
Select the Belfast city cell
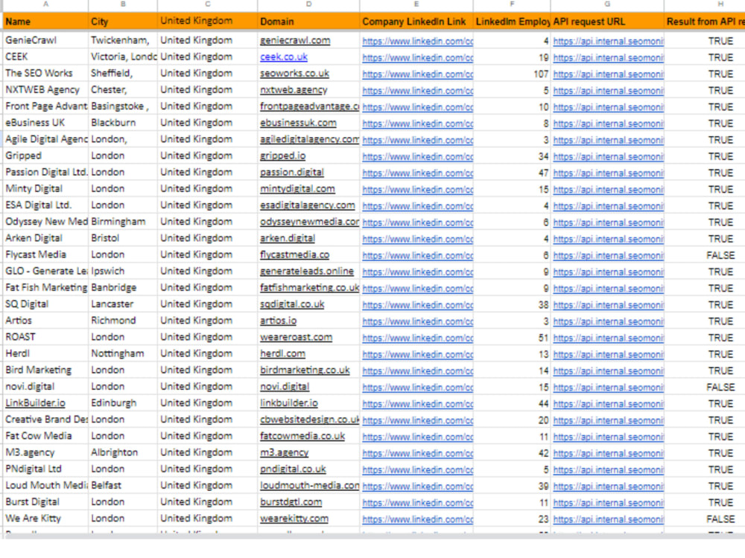click(x=123, y=485)
